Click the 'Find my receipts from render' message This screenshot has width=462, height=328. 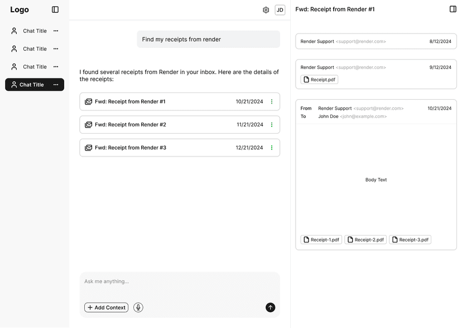208,40
